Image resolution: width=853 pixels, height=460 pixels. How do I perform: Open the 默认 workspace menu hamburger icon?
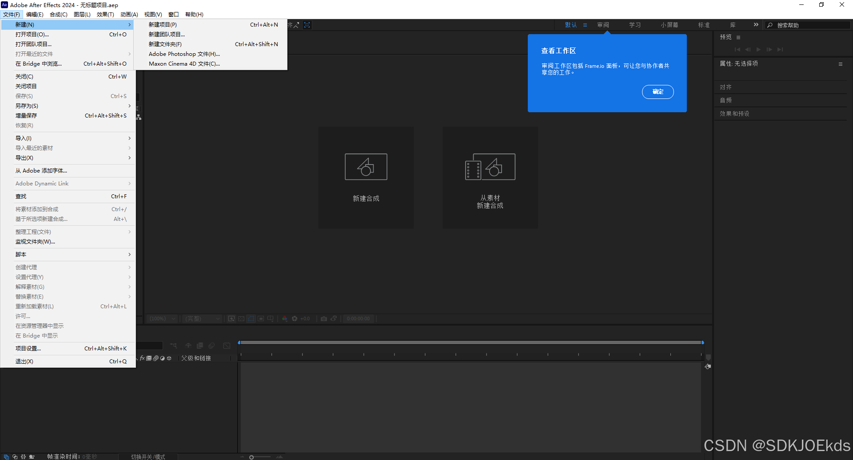[585, 25]
